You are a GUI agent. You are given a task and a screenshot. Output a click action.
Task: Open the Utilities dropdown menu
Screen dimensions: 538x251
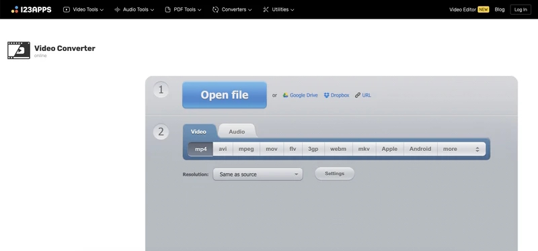click(278, 9)
